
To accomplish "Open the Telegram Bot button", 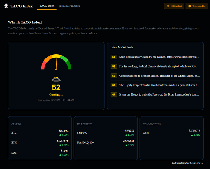I will [x=197, y=6].
